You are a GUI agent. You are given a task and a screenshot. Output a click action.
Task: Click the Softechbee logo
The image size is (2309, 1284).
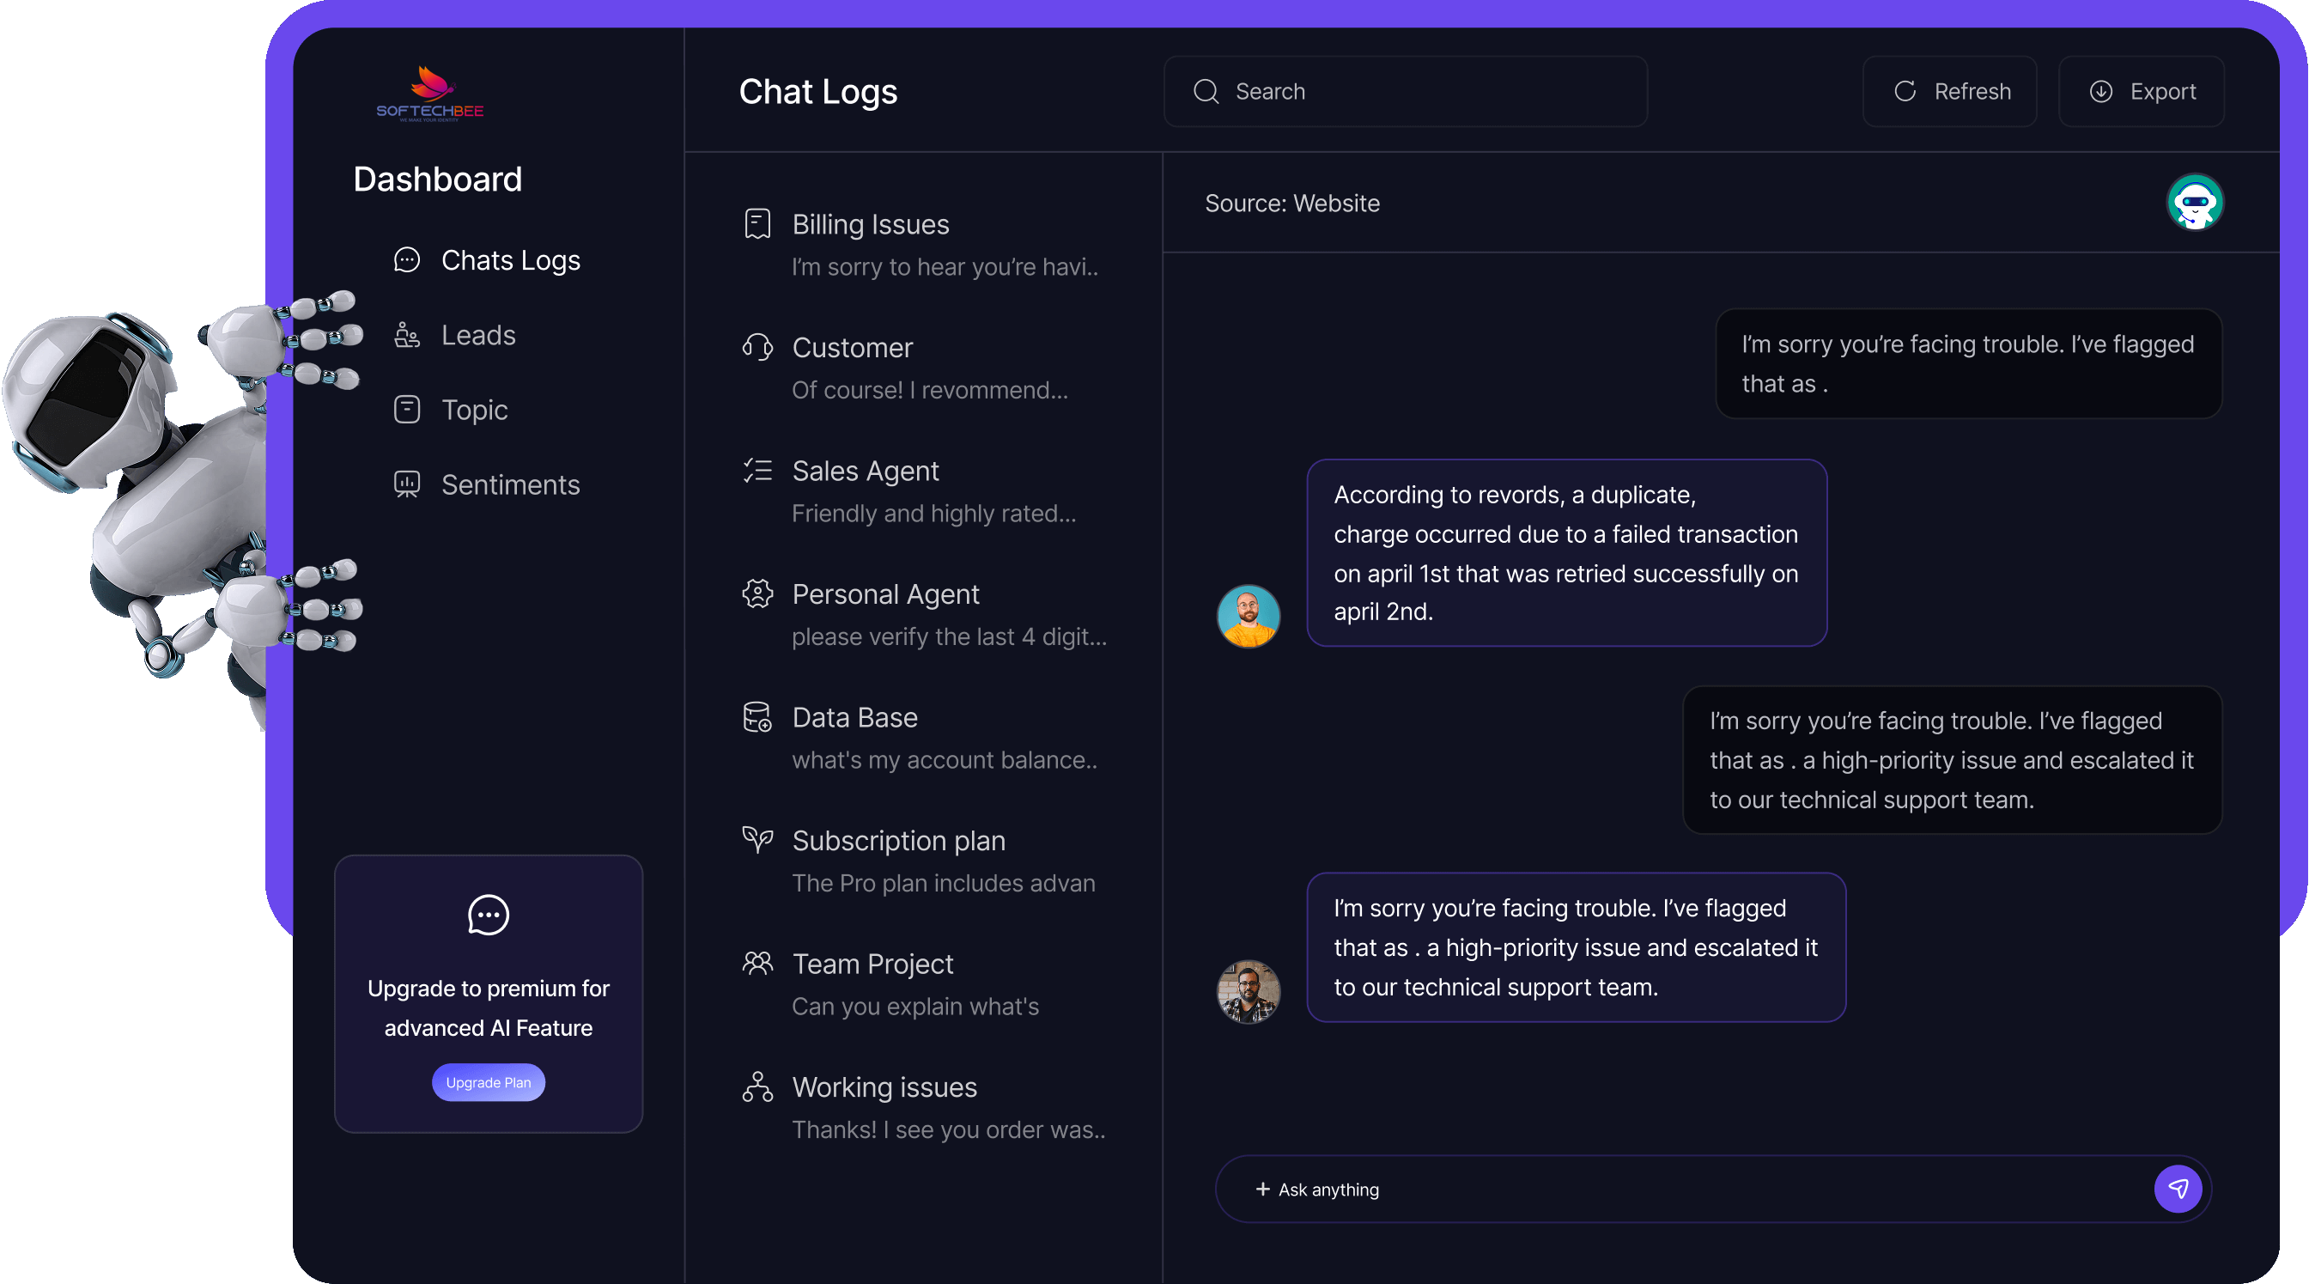click(x=430, y=94)
